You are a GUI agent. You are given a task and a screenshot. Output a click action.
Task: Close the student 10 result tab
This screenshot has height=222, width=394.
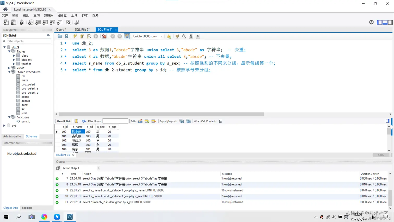pos(73,155)
